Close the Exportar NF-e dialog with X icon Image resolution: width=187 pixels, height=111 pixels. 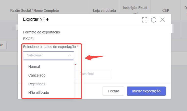click(x=163, y=20)
